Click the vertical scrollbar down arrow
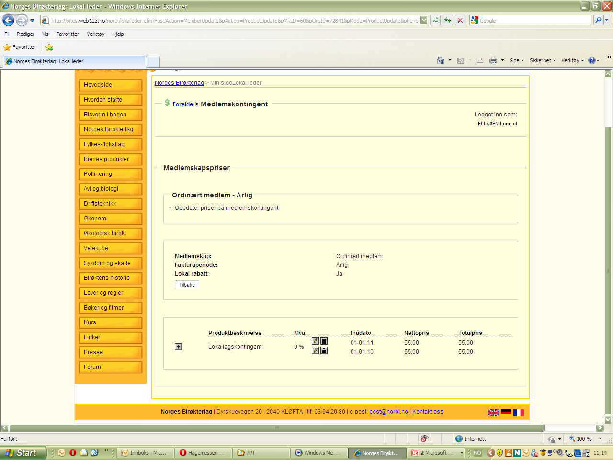 tap(608, 419)
